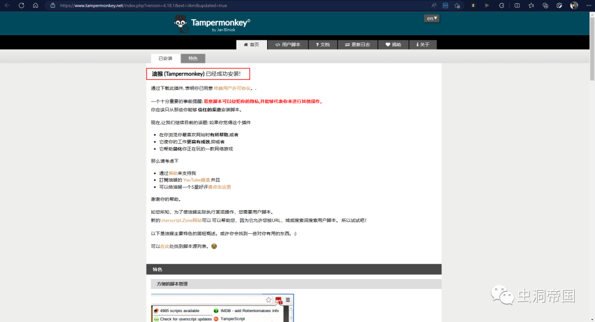
Task: Open the immersive reader icon
Action: click(x=446, y=6)
